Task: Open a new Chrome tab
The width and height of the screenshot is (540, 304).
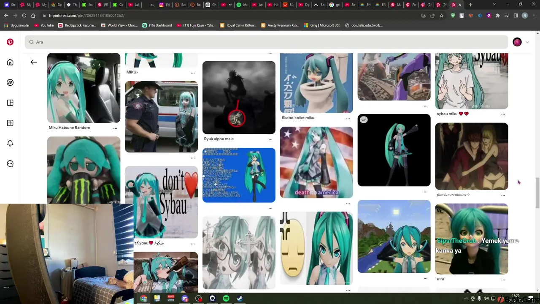Action: (x=470, y=5)
